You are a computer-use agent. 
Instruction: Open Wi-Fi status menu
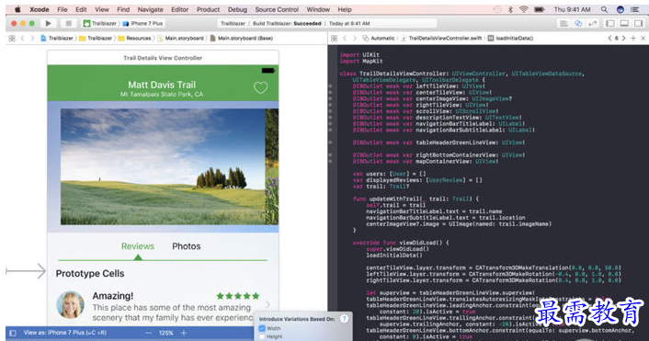click(524, 9)
